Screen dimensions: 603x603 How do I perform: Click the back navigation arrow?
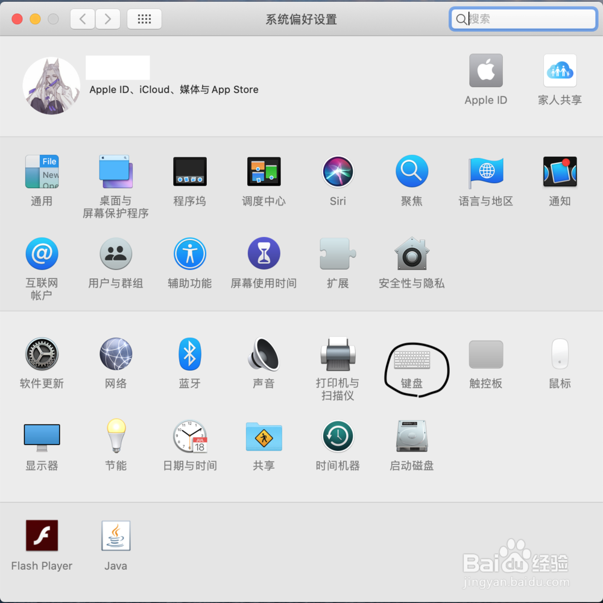[x=83, y=19]
